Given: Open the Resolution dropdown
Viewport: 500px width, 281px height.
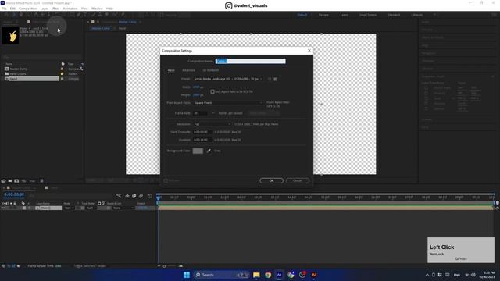Looking at the screenshot, I should click(x=212, y=124).
